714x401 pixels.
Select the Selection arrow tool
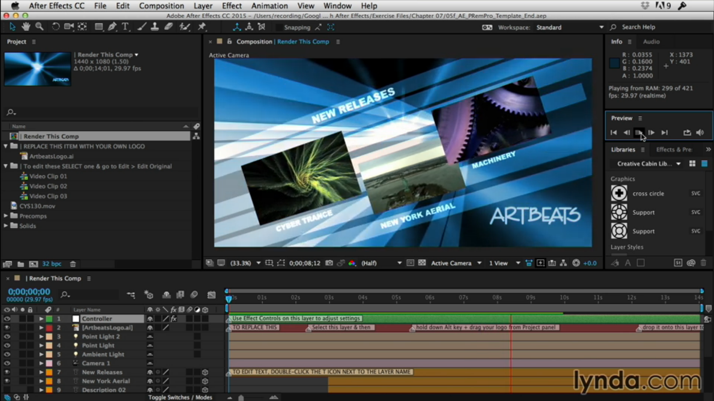tap(12, 27)
